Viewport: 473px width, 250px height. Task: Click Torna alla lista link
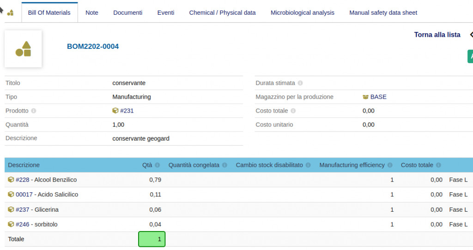437,35
